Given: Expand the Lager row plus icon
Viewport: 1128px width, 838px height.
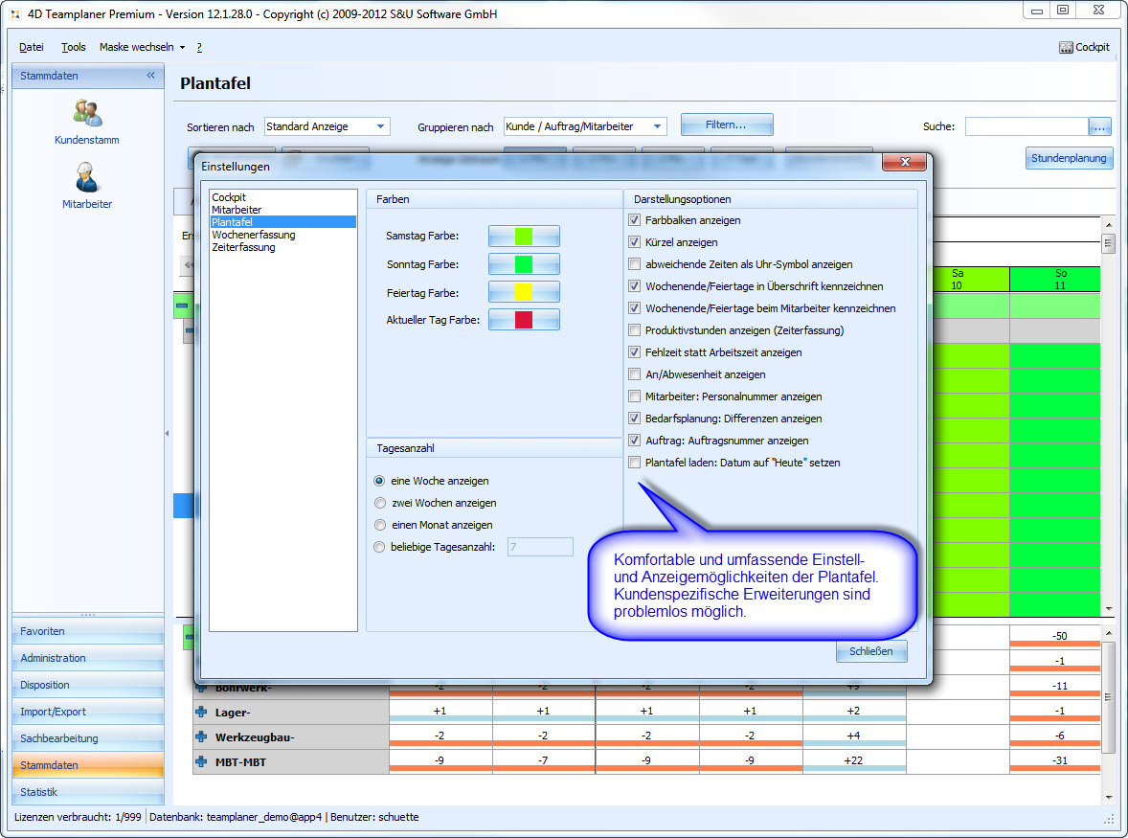Looking at the screenshot, I should (x=201, y=712).
